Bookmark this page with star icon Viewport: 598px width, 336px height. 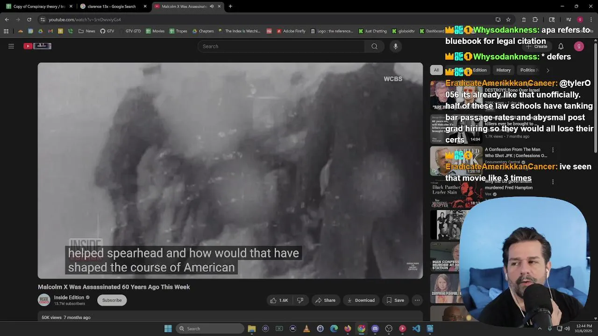(508, 20)
